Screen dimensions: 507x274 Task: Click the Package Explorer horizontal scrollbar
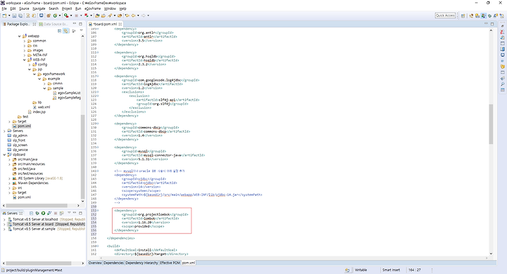point(37,206)
